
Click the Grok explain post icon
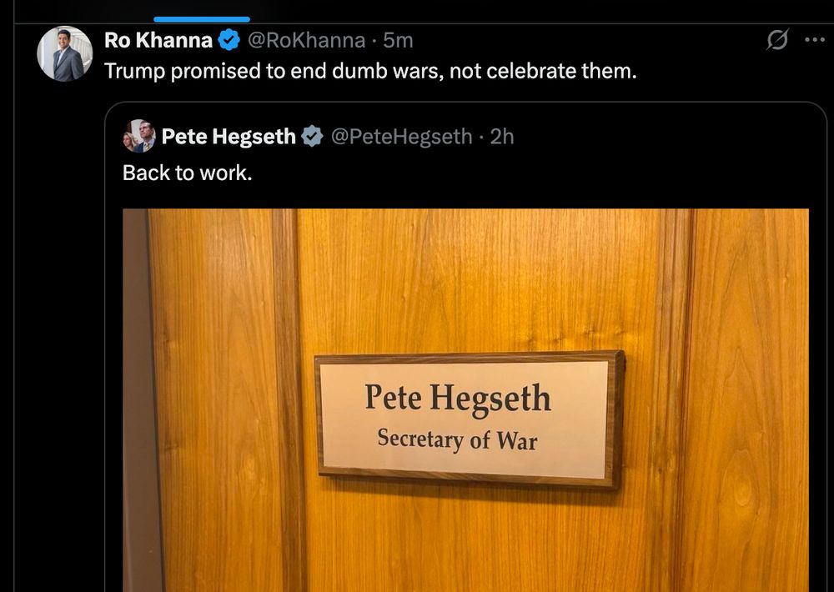tap(777, 40)
